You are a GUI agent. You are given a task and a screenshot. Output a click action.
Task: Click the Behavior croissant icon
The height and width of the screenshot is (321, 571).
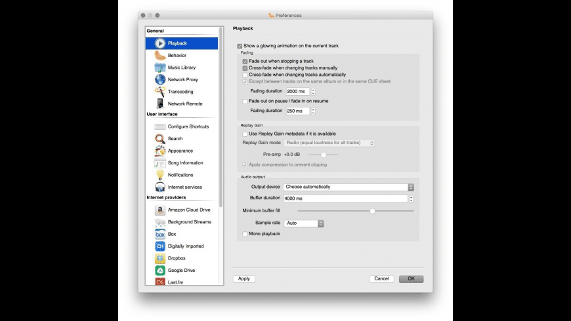159,55
